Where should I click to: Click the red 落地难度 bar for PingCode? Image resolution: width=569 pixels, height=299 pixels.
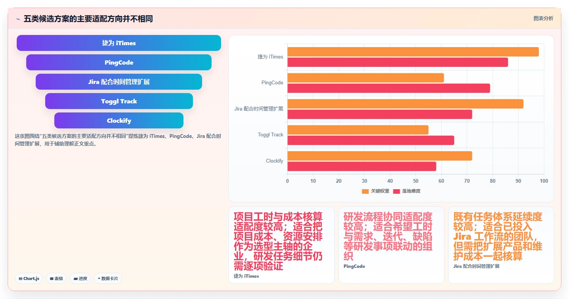[389, 88]
